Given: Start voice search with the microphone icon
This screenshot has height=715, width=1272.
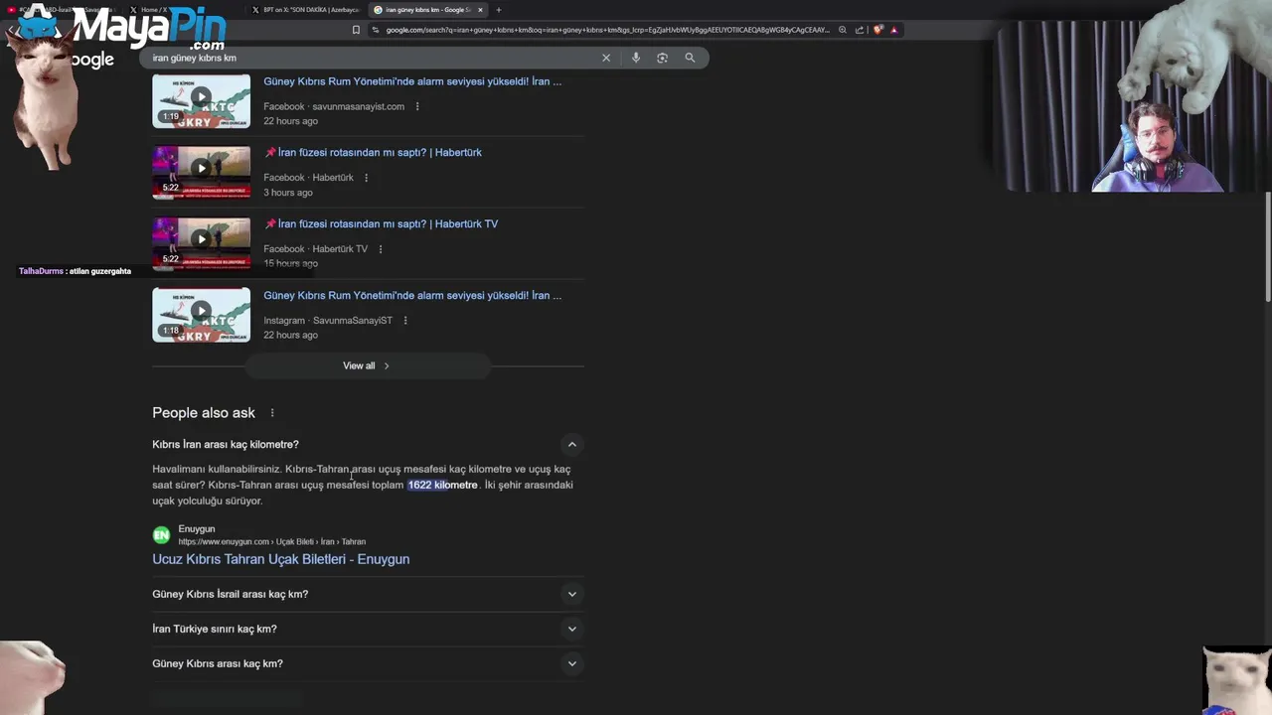Looking at the screenshot, I should tap(636, 58).
